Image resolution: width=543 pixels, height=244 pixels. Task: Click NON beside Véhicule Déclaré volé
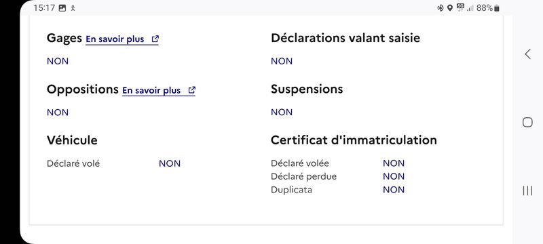pos(170,163)
